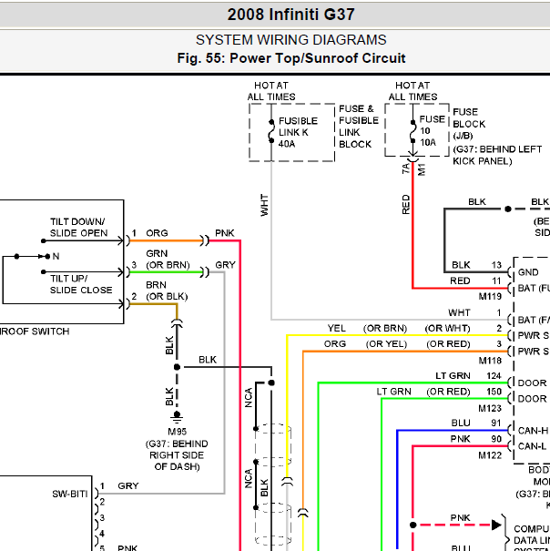Click the "Fig. 55: Power Top/Sunroof Circuit" caption

(291, 58)
